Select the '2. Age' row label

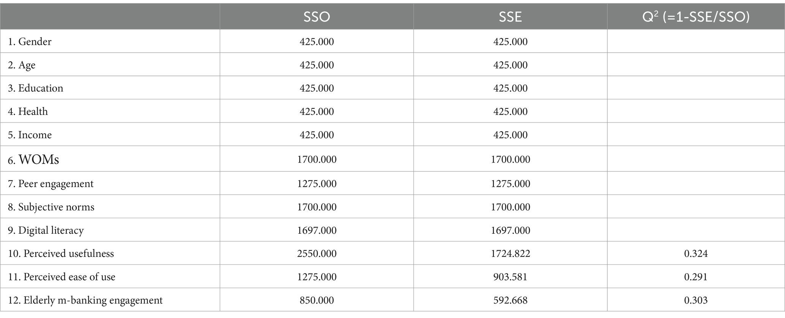click(22, 65)
